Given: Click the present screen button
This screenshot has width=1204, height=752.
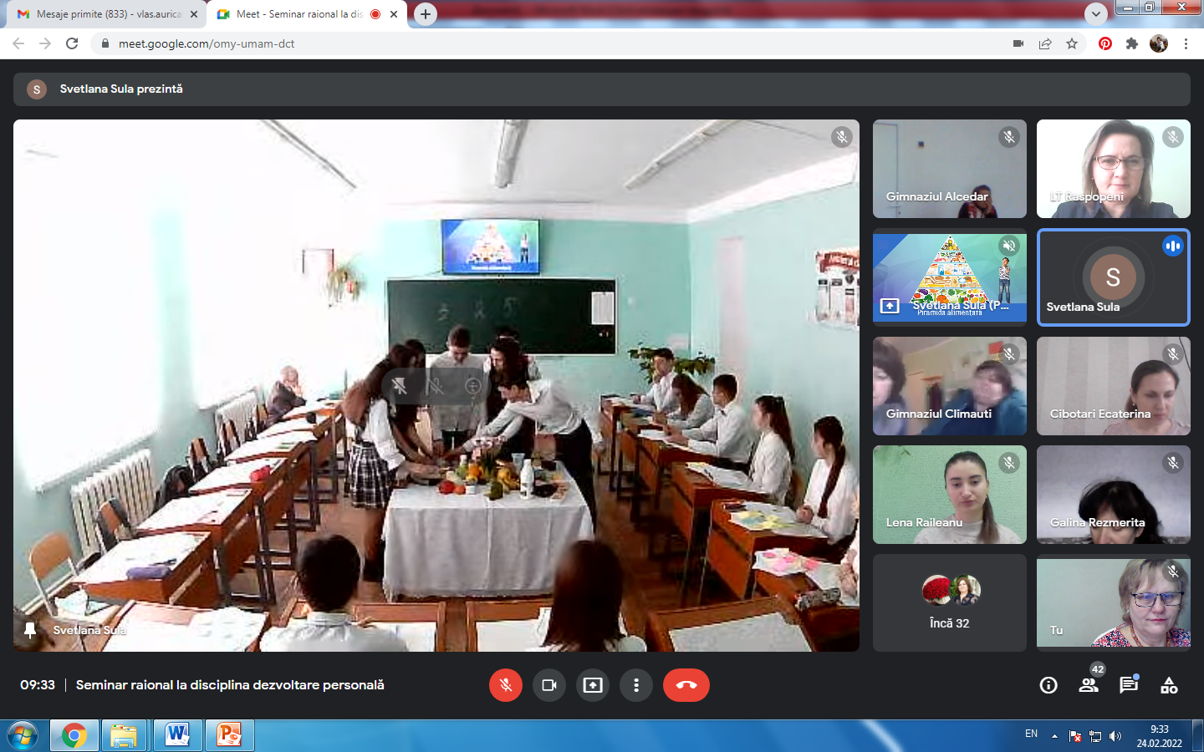Looking at the screenshot, I should (593, 685).
